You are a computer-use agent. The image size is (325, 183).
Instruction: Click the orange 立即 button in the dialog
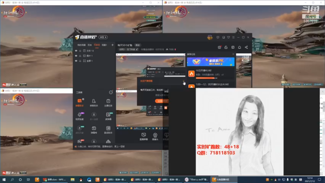(162, 101)
